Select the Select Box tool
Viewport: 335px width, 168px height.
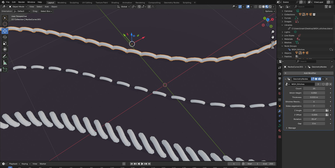coord(5,18)
